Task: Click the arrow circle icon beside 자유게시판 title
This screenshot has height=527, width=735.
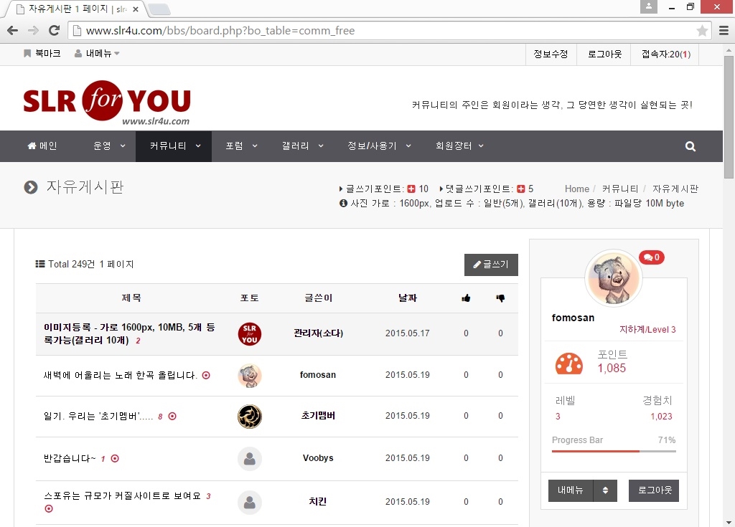Action: tap(30, 187)
